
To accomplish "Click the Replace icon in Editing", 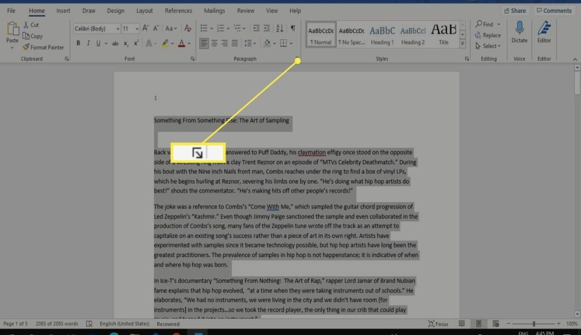I will 488,35.
